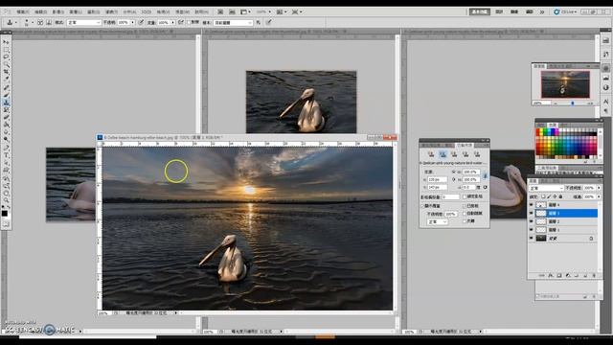Viewport: 613px width, 345px height.
Task: Select the Dodge tool
Action: 6,140
